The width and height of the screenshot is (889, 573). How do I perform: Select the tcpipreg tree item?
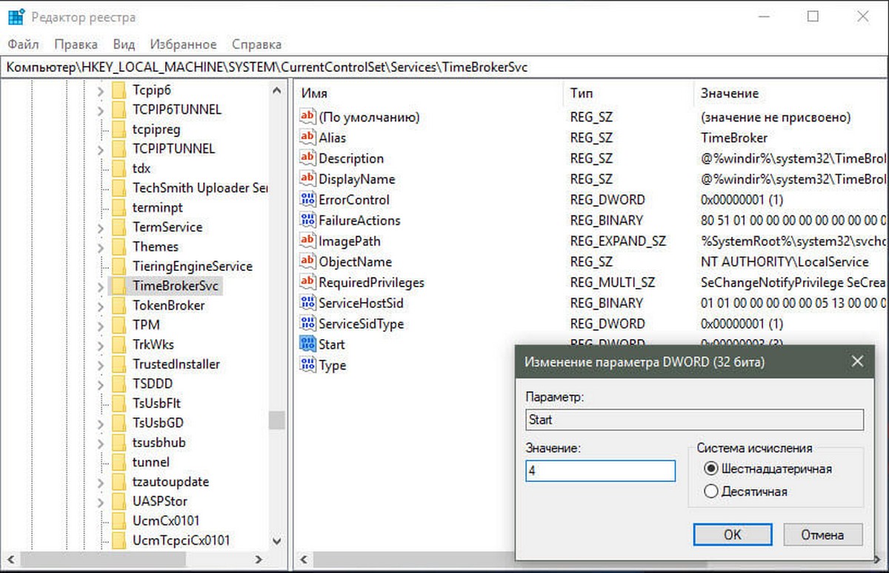[156, 129]
